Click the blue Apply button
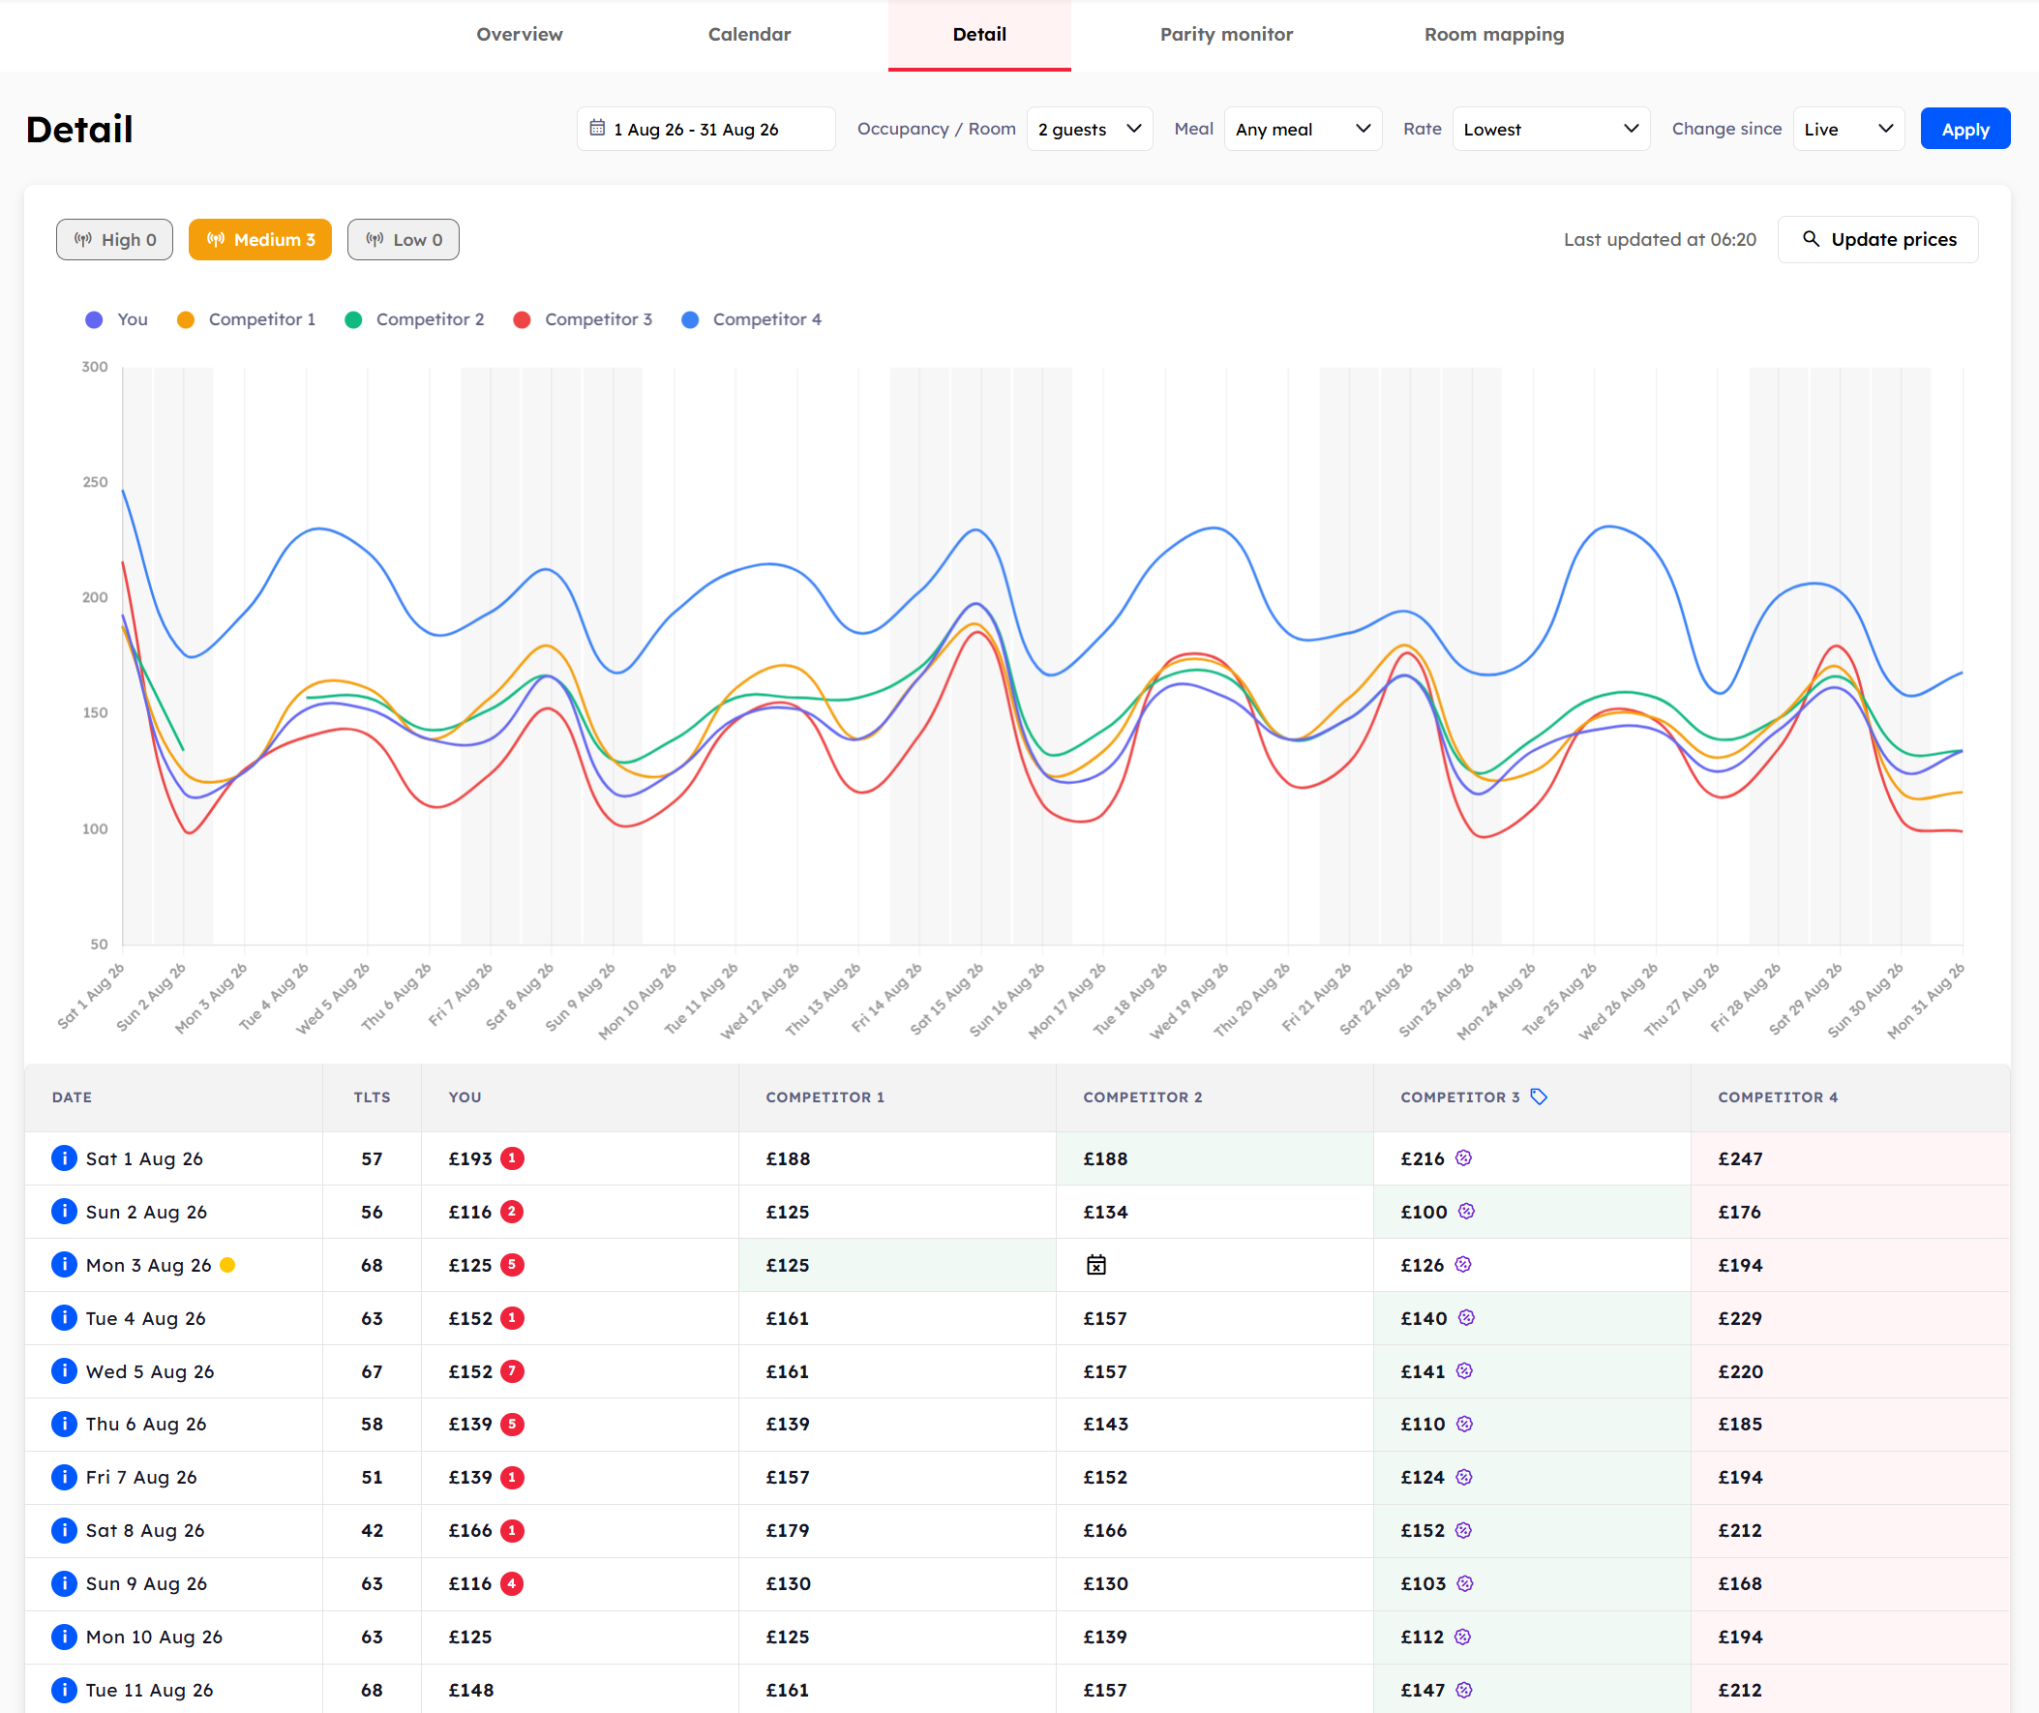 click(1965, 129)
